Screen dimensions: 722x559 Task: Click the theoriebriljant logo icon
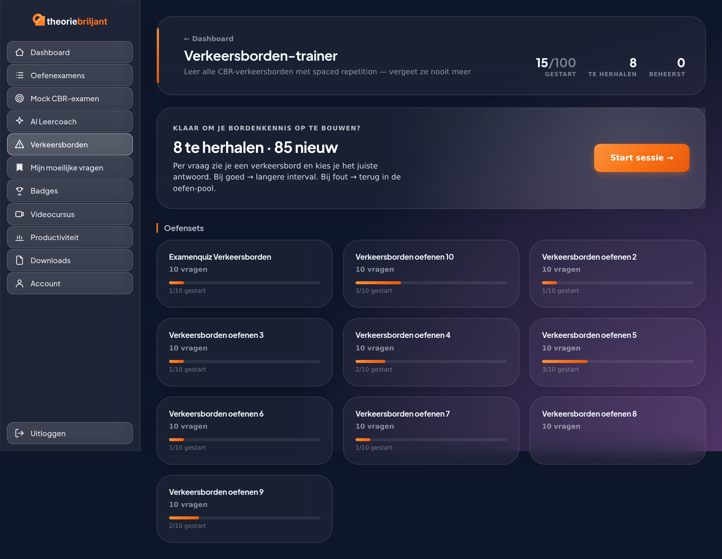[39, 20]
